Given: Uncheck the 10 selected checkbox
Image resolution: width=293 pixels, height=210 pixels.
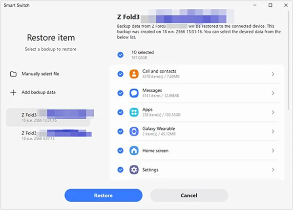Looking at the screenshot, I should (121, 55).
